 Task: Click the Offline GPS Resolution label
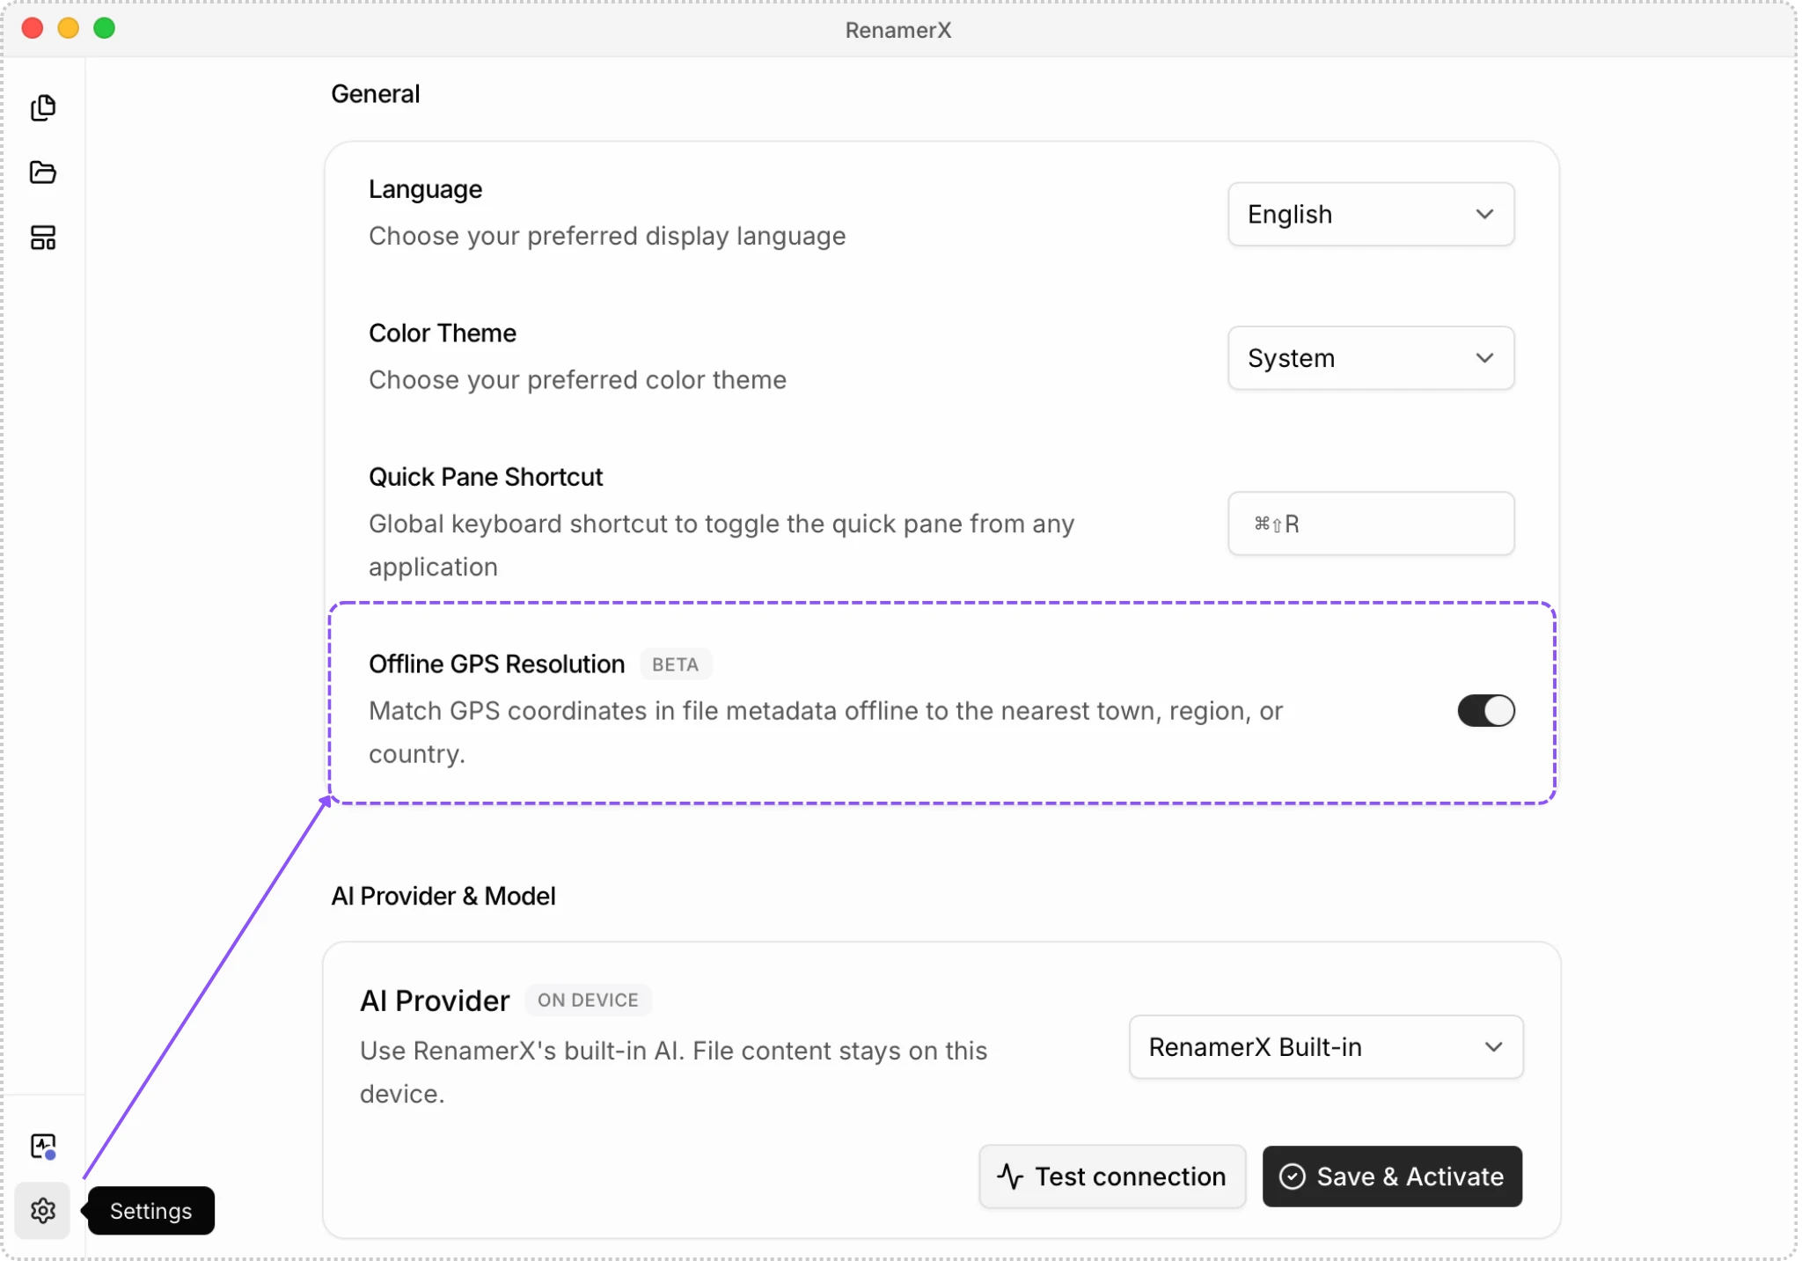497,664
